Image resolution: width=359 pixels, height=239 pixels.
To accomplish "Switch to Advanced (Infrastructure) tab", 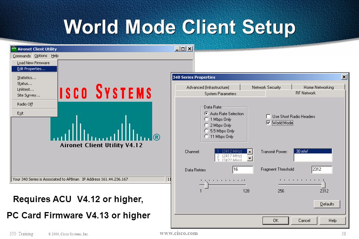I will [208, 87].
